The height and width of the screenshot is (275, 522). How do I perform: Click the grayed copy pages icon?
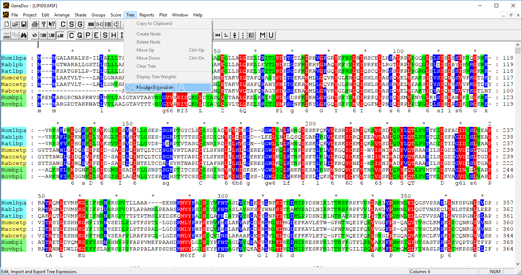(15, 35)
